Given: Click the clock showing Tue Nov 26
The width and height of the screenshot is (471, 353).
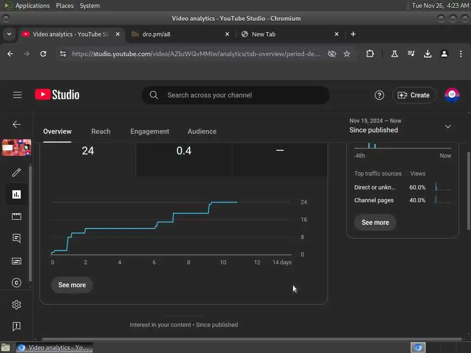Looking at the screenshot, I should [x=440, y=6].
